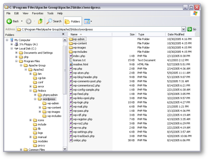The height and width of the screenshot is (159, 208).
Task: Open the Tools menu
Action: [x=50, y=13]
